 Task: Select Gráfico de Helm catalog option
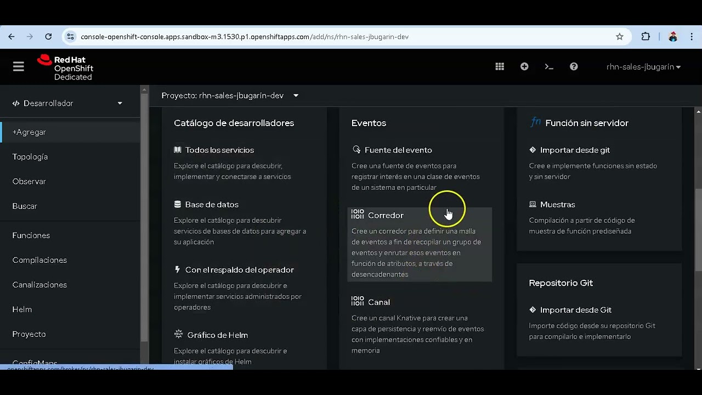pos(217,335)
